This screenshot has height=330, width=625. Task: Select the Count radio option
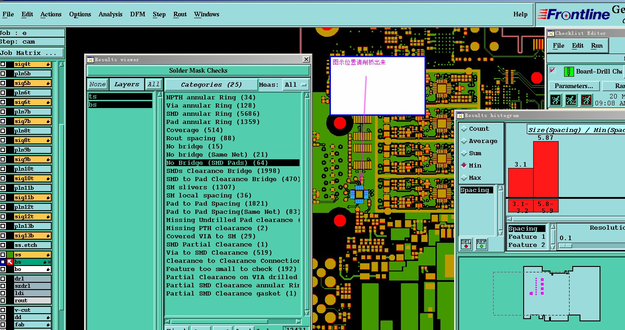464,129
